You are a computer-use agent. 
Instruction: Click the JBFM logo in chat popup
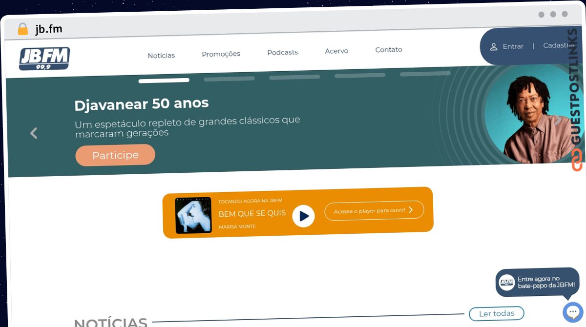tap(507, 282)
